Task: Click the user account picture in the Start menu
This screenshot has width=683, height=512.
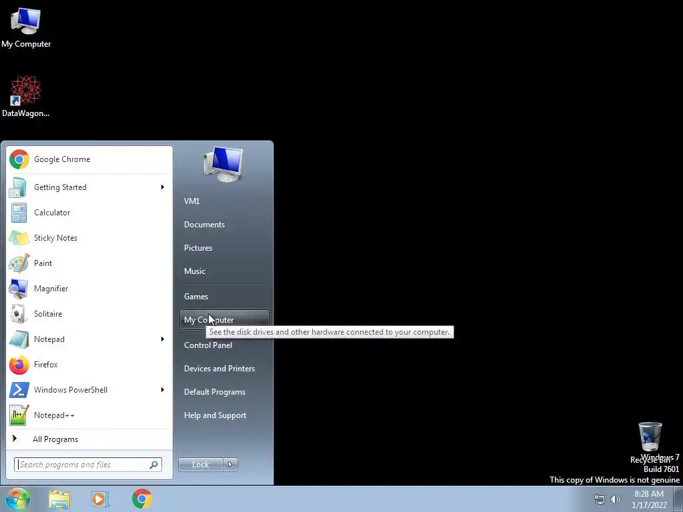Action: tap(223, 164)
